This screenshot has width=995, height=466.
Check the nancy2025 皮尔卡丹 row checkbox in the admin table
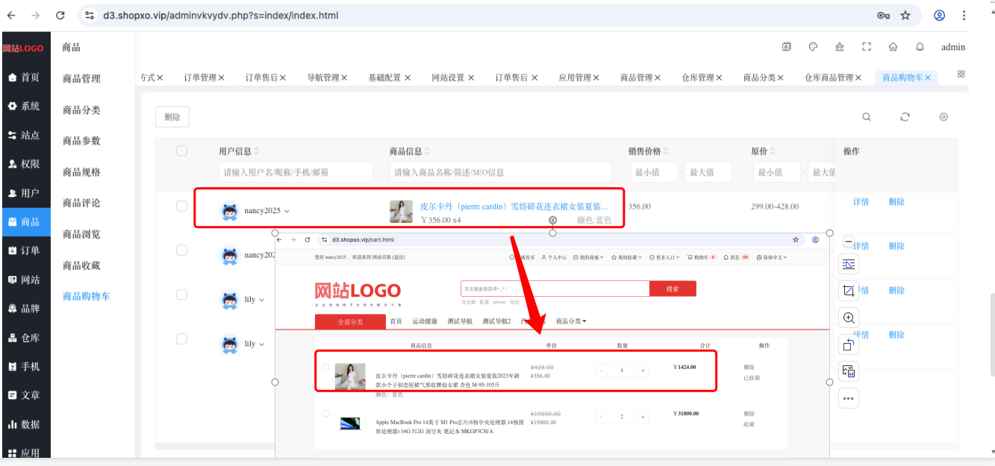[181, 206]
